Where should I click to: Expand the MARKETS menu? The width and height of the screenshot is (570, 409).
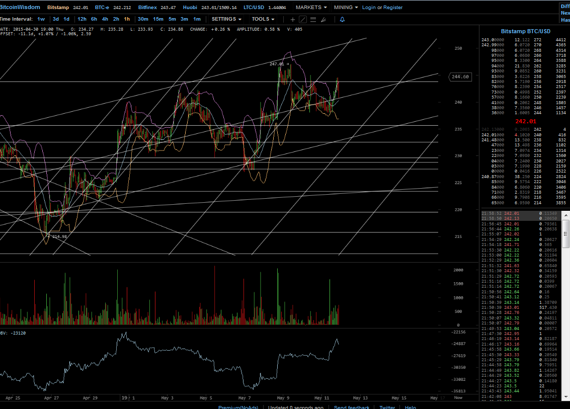click(311, 7)
